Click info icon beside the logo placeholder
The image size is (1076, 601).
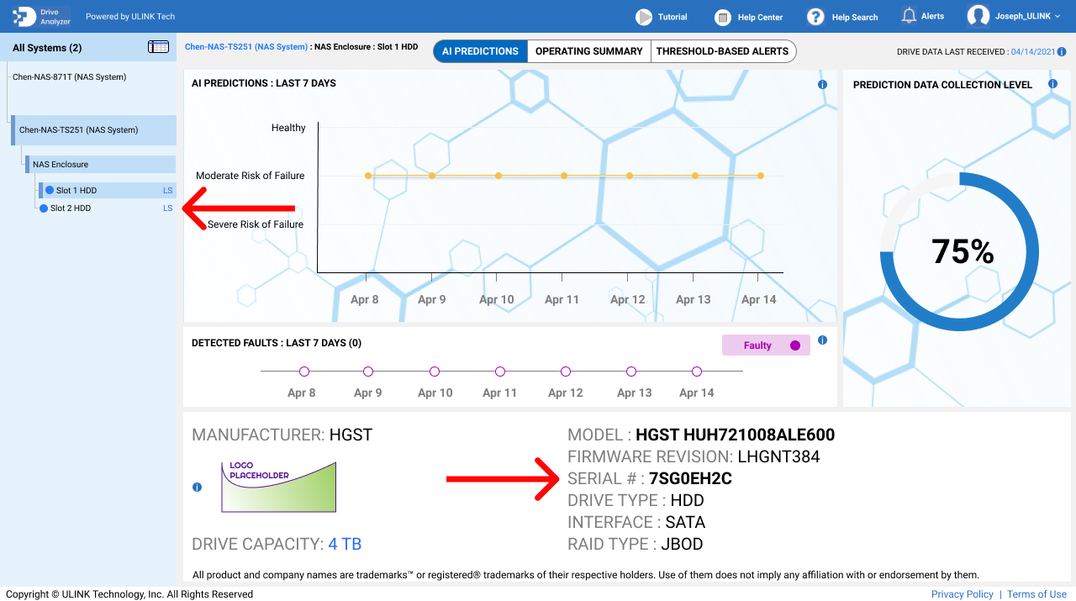(197, 487)
